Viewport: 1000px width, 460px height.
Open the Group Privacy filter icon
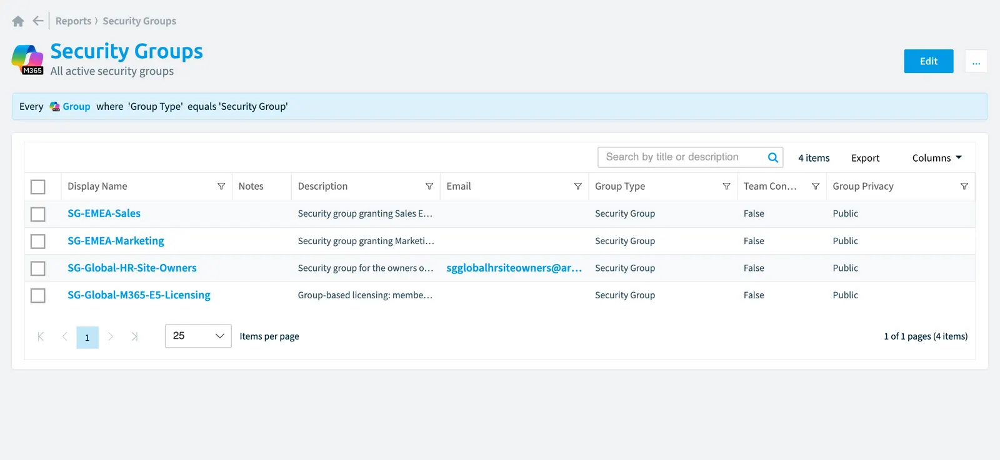tap(964, 186)
